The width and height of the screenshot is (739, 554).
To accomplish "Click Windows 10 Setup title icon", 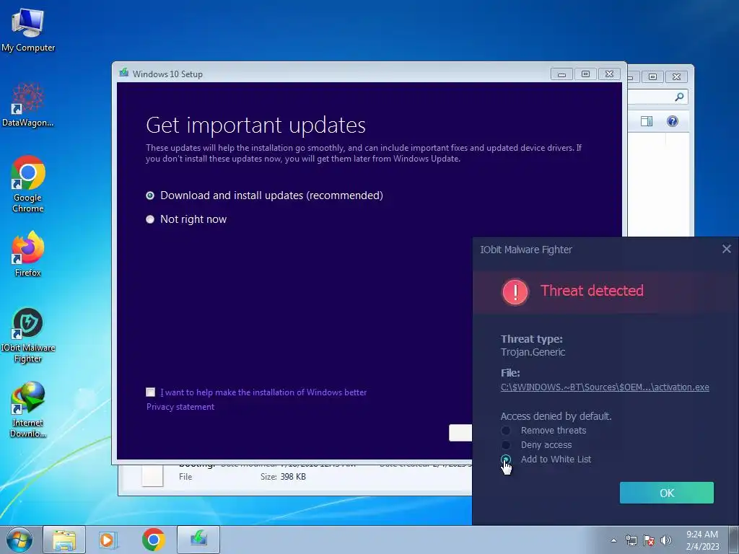I will [124, 73].
